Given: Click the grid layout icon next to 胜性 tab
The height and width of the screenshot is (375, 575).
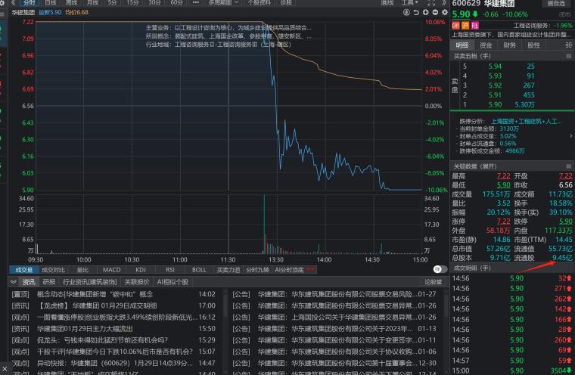Looking at the screenshot, I should (568, 45).
